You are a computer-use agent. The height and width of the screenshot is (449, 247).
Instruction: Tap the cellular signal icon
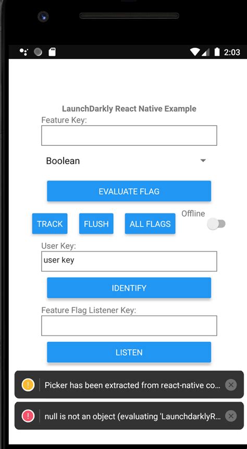click(x=206, y=52)
